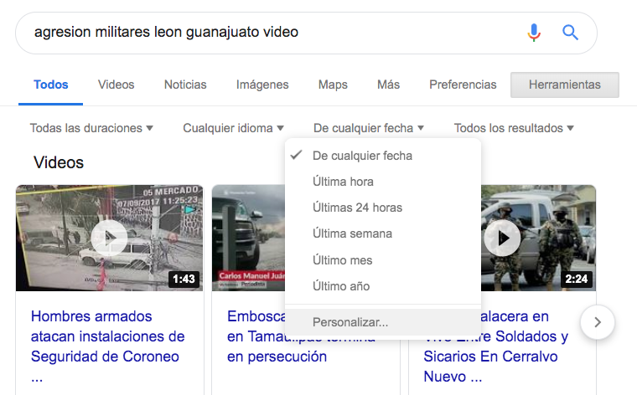
Task: Switch to the Noticias tab
Action: click(185, 85)
